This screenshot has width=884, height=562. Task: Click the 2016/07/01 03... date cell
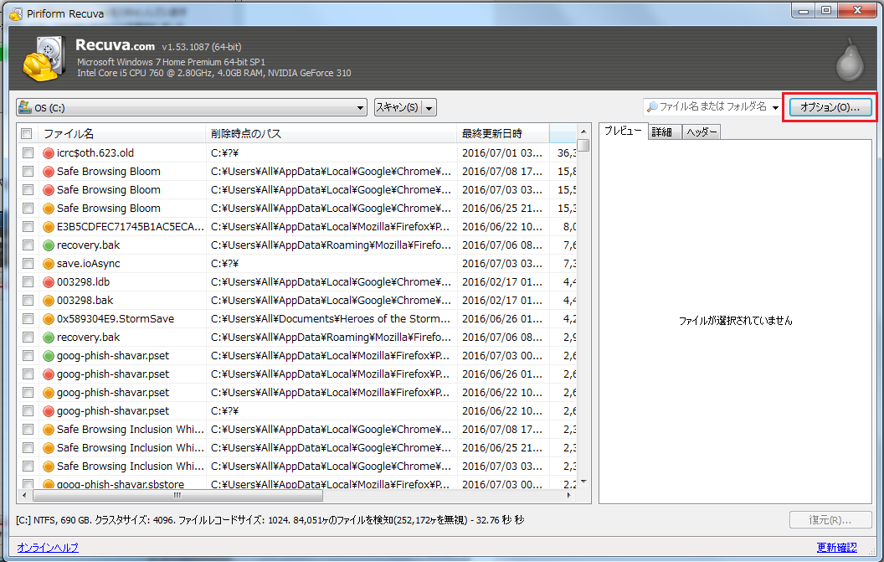[501, 153]
